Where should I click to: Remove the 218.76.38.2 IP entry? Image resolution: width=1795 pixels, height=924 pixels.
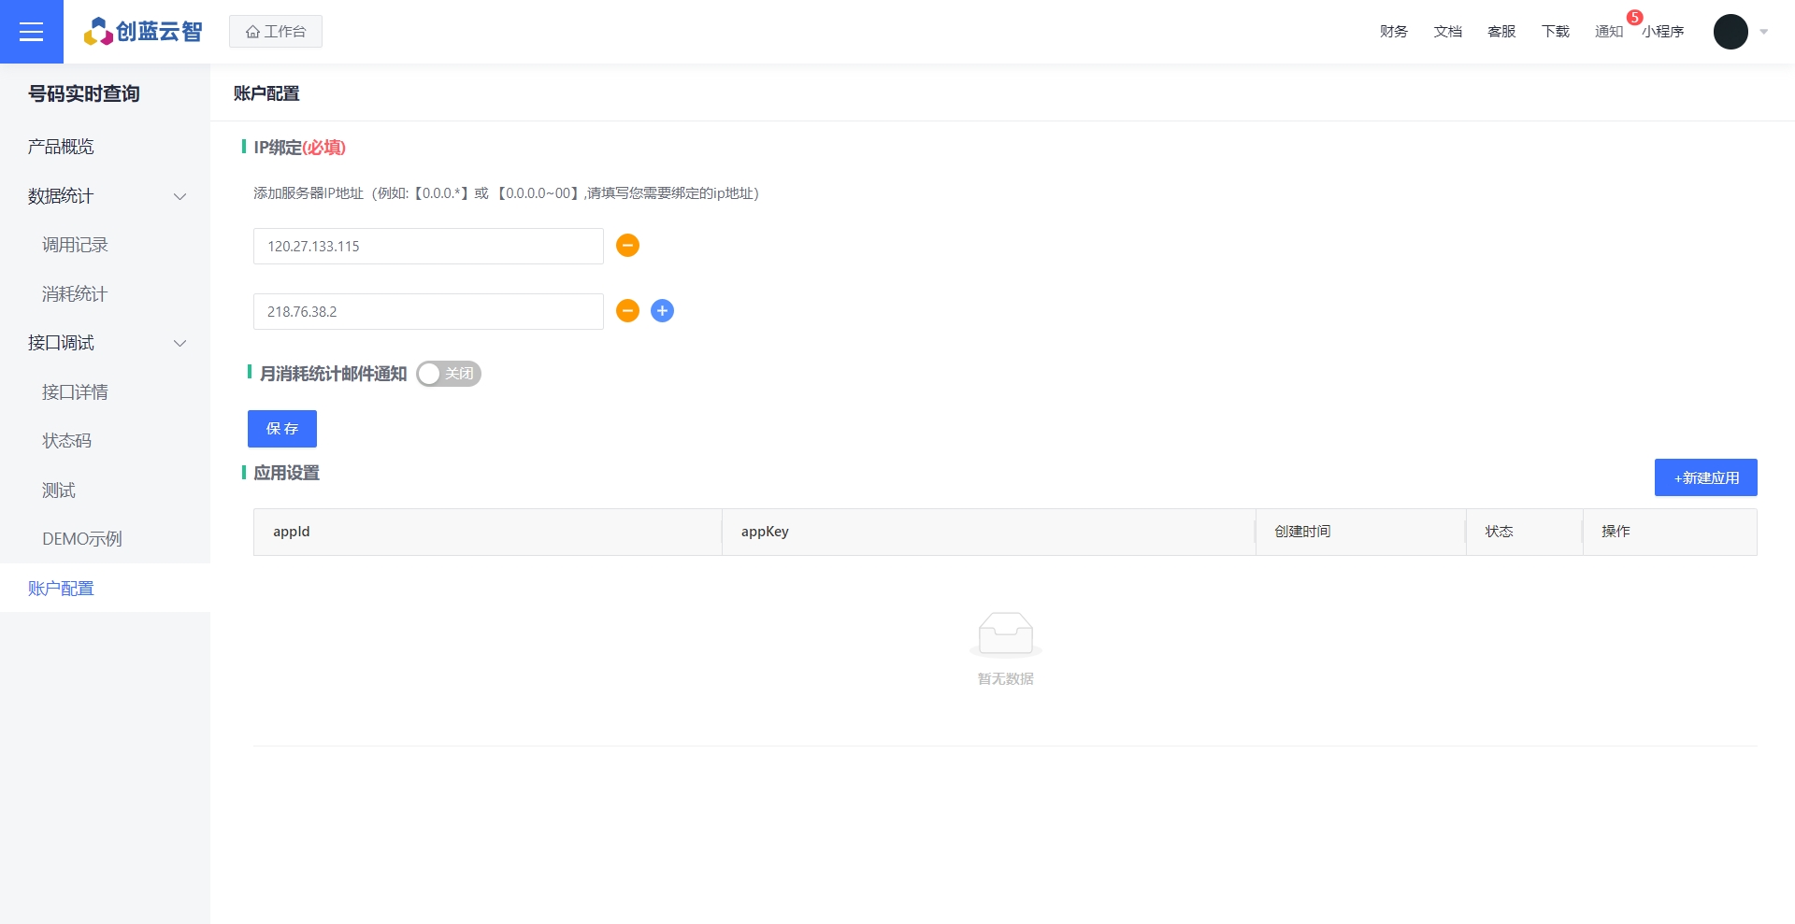click(627, 311)
